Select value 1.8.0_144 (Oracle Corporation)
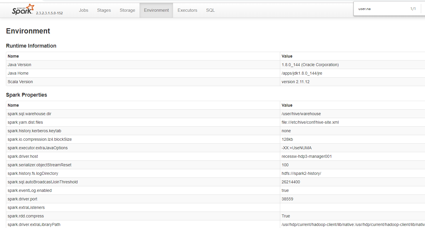The height and width of the screenshot is (228, 425). (310, 65)
